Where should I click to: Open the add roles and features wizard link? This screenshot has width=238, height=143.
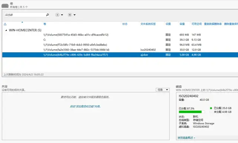click(x=85, y=106)
